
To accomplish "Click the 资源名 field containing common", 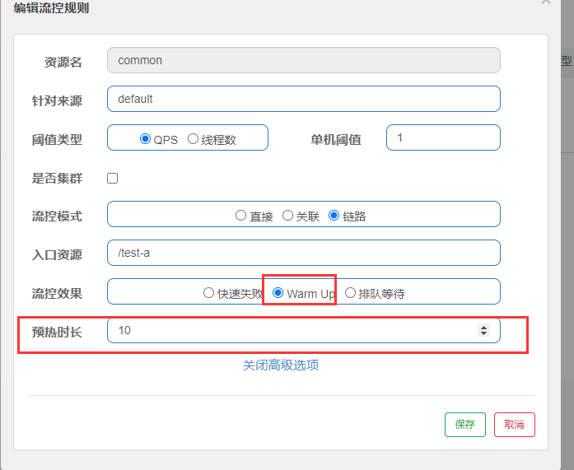I will pyautogui.click(x=304, y=60).
